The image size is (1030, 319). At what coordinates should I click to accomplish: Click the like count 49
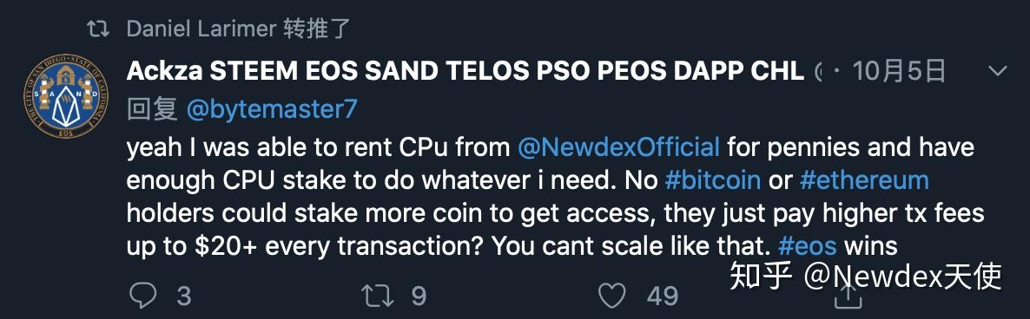662,296
